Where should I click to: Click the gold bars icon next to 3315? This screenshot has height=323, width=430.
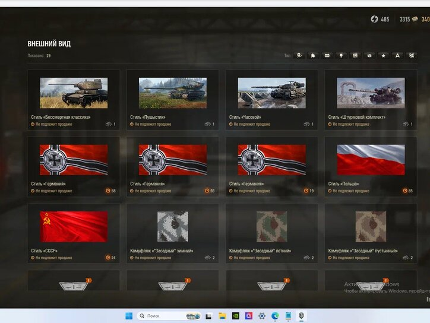[x=415, y=19]
